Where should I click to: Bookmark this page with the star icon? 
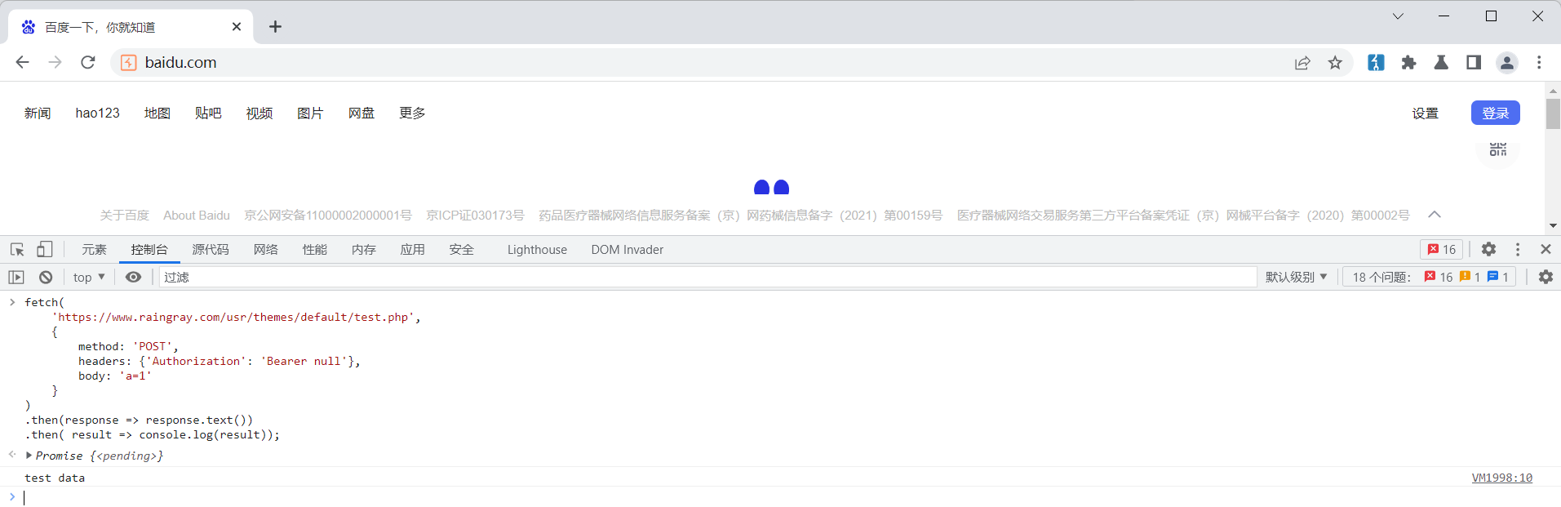click(x=1335, y=63)
